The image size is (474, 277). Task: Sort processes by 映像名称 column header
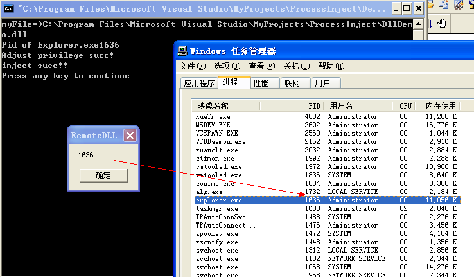pyautogui.click(x=226, y=106)
